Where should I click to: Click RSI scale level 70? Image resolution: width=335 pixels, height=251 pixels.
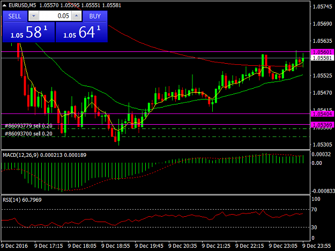click(314, 210)
